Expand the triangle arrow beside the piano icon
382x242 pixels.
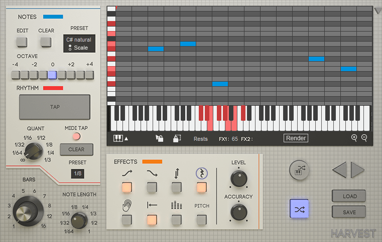click(126, 139)
